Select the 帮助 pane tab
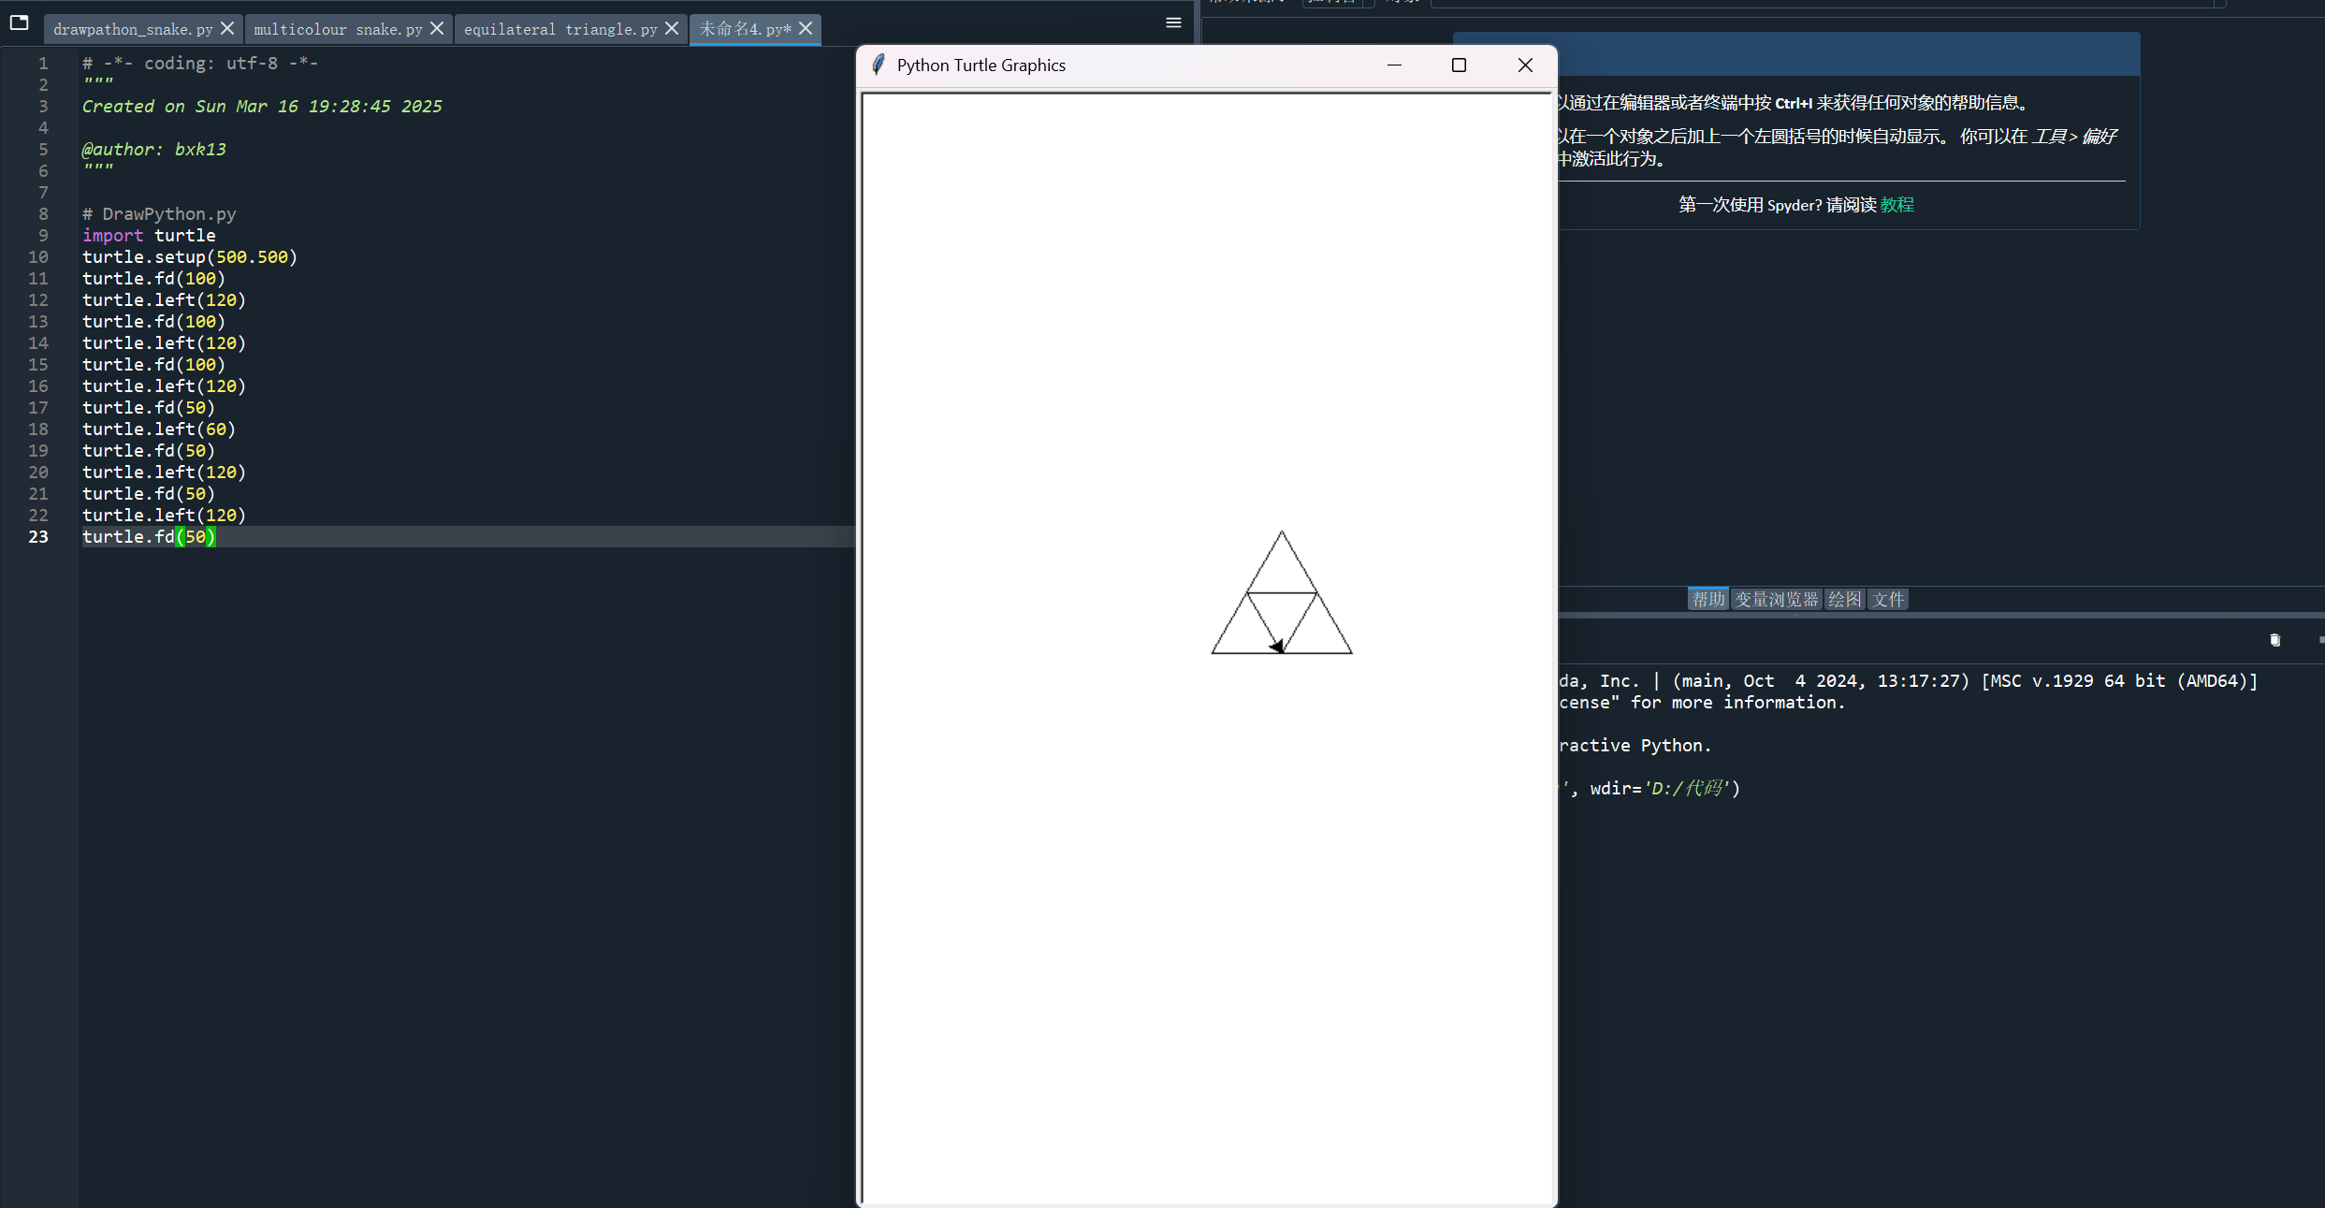 pos(1707,599)
